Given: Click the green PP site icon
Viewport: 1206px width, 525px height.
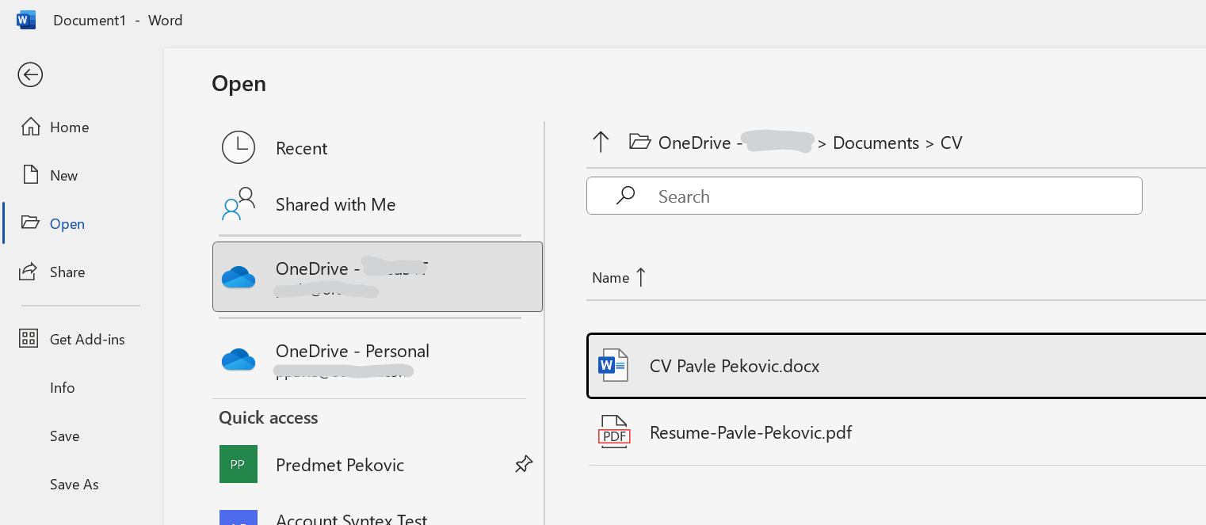Looking at the screenshot, I should pos(239,464).
